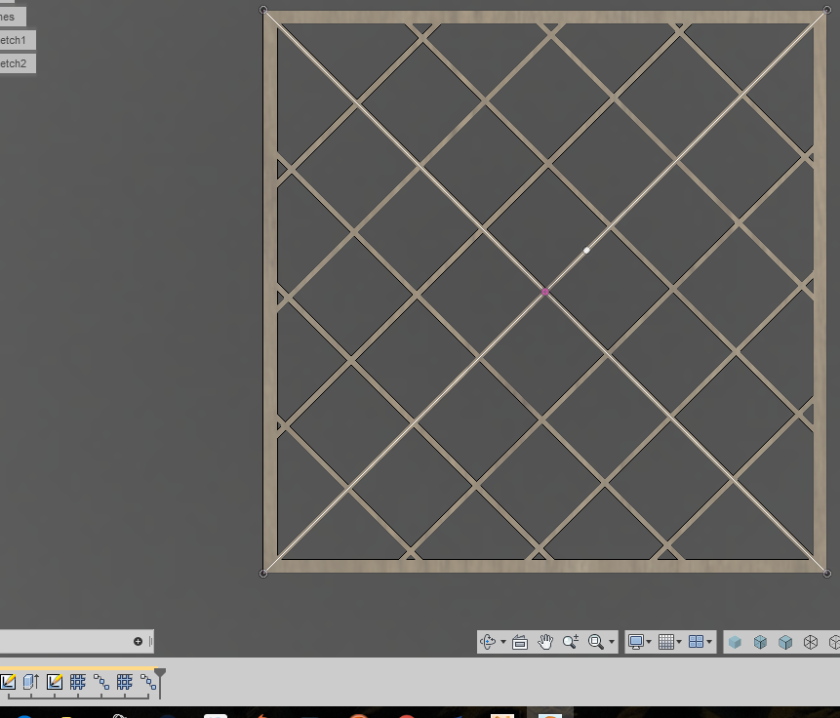840x718 pixels.
Task: Select the Zoom tool
Action: tap(571, 642)
